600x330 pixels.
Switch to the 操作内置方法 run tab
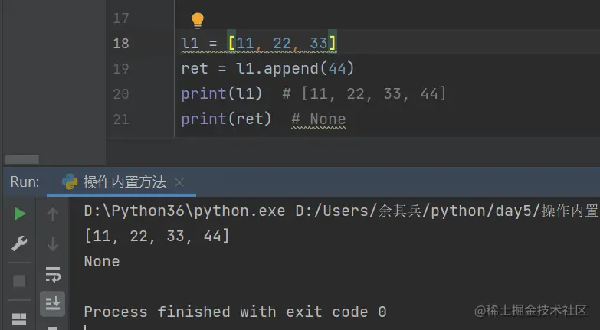click(x=124, y=182)
